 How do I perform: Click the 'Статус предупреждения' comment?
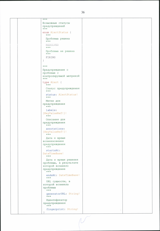coord(62,88)
